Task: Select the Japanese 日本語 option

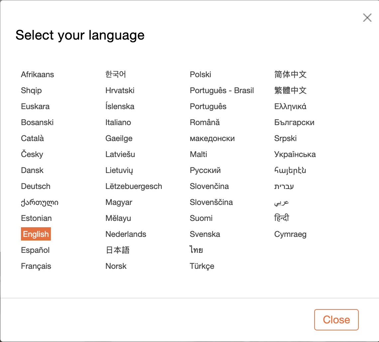Action: coord(117,250)
